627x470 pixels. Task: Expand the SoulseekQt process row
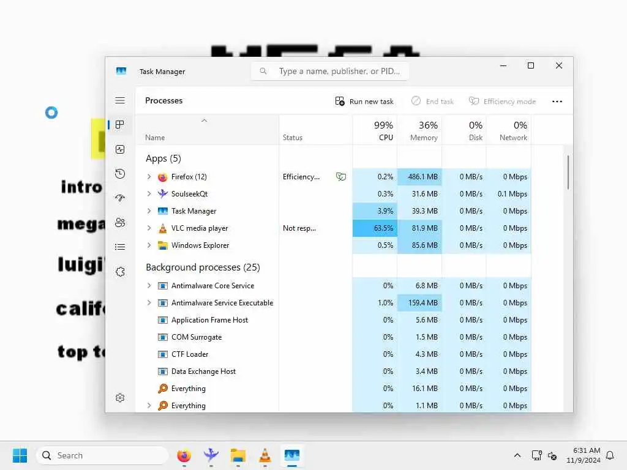[x=149, y=194]
